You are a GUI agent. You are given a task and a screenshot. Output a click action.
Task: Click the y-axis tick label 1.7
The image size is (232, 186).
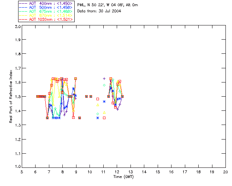(x=18, y=68)
